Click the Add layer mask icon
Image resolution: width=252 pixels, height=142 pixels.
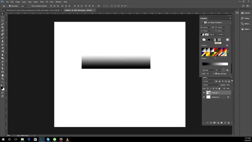tap(214, 123)
